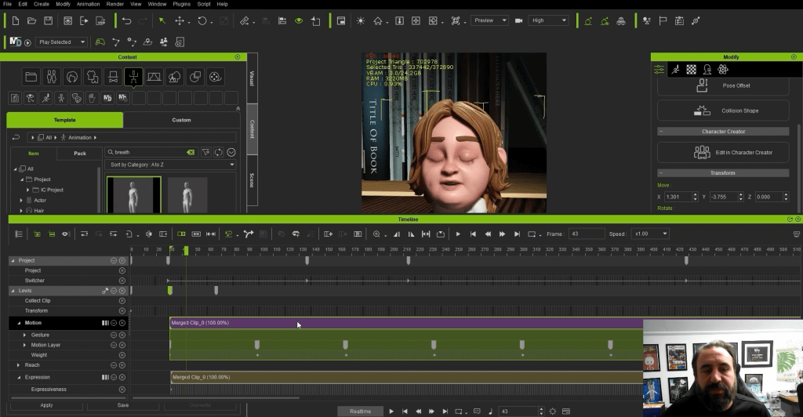Expand the Gesture track

[x=25, y=335]
